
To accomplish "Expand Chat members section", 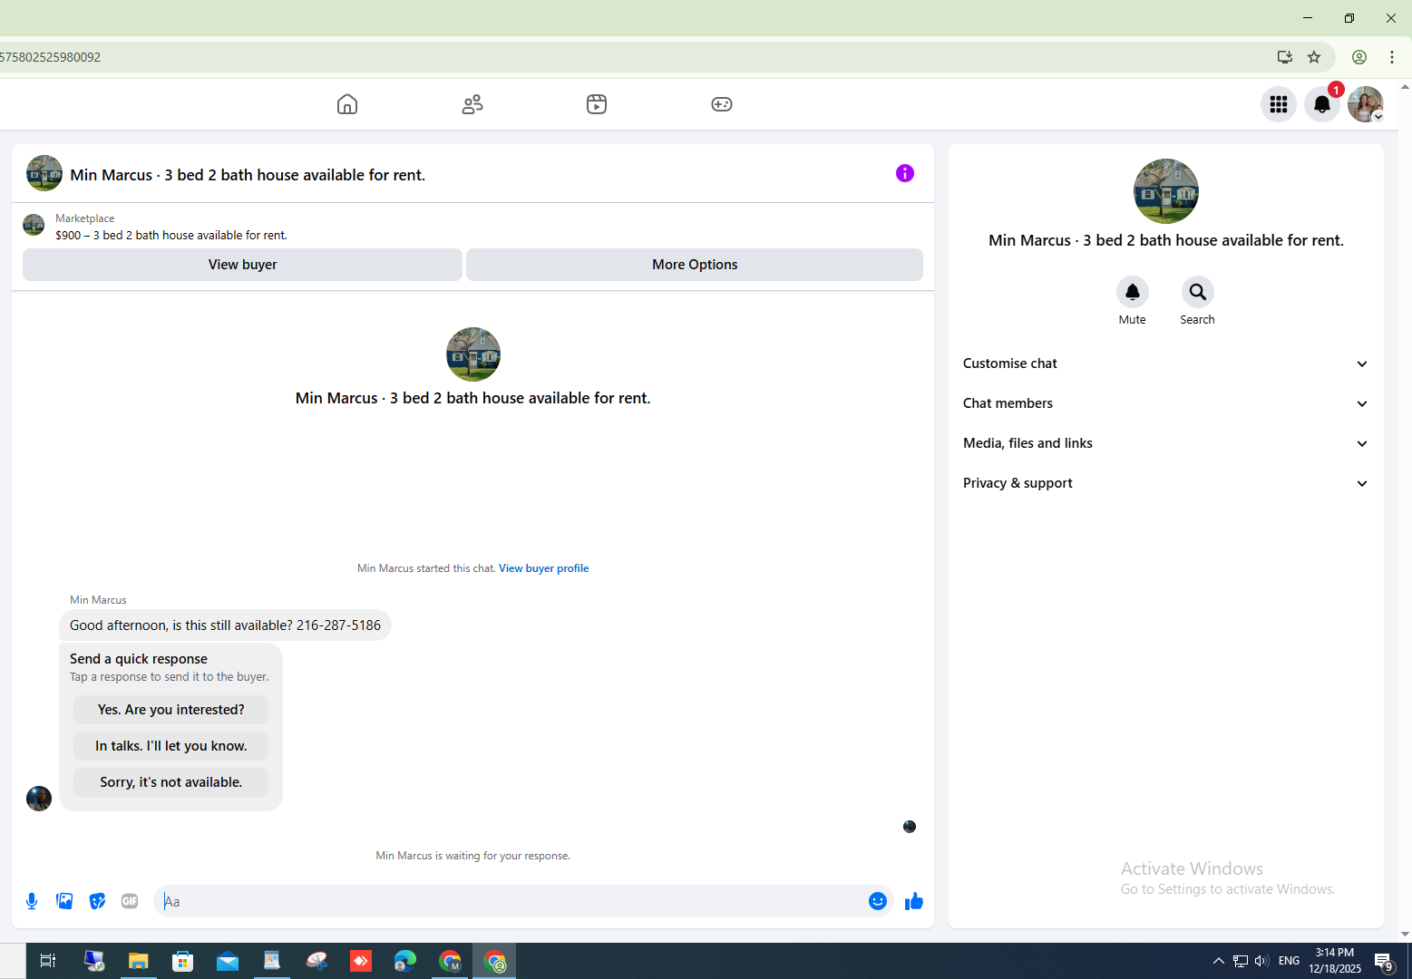I will (1166, 403).
